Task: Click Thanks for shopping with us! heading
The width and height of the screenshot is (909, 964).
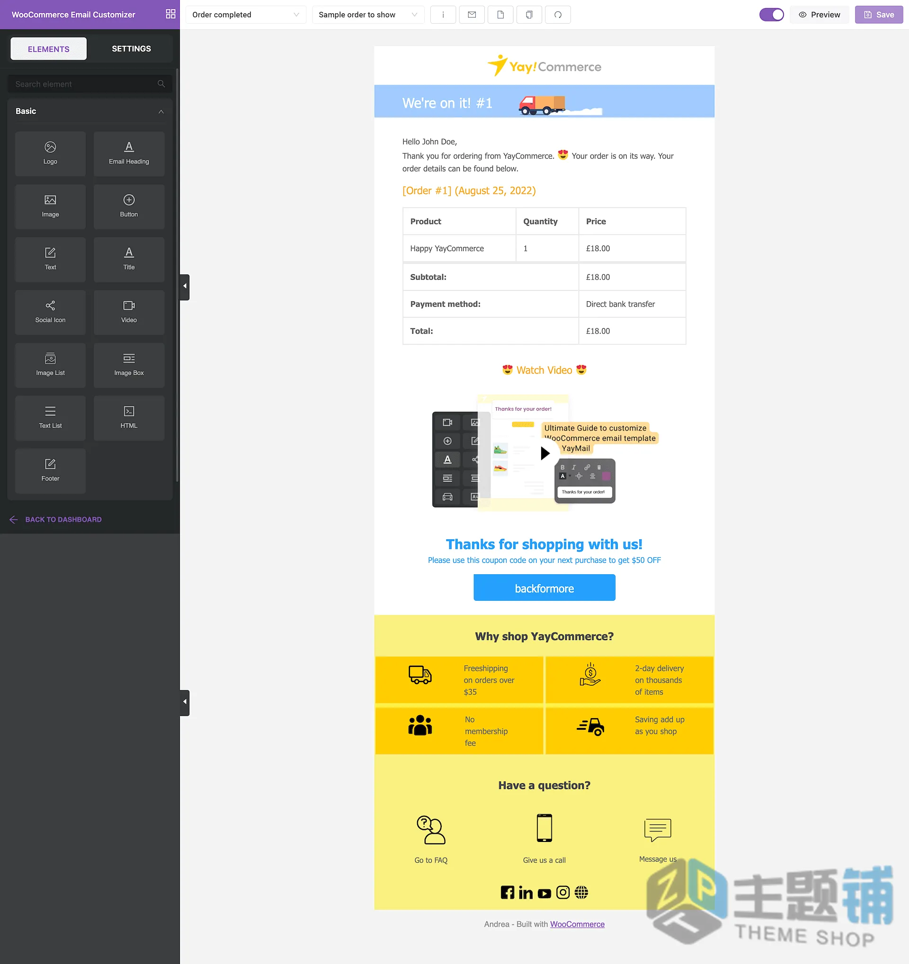Action: pyautogui.click(x=544, y=544)
